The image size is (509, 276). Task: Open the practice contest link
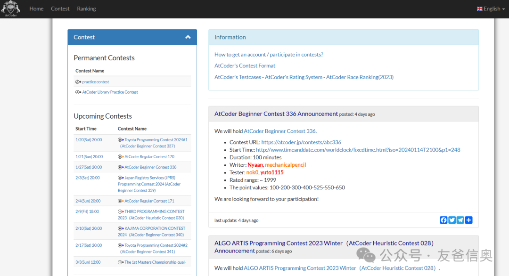[x=95, y=82]
